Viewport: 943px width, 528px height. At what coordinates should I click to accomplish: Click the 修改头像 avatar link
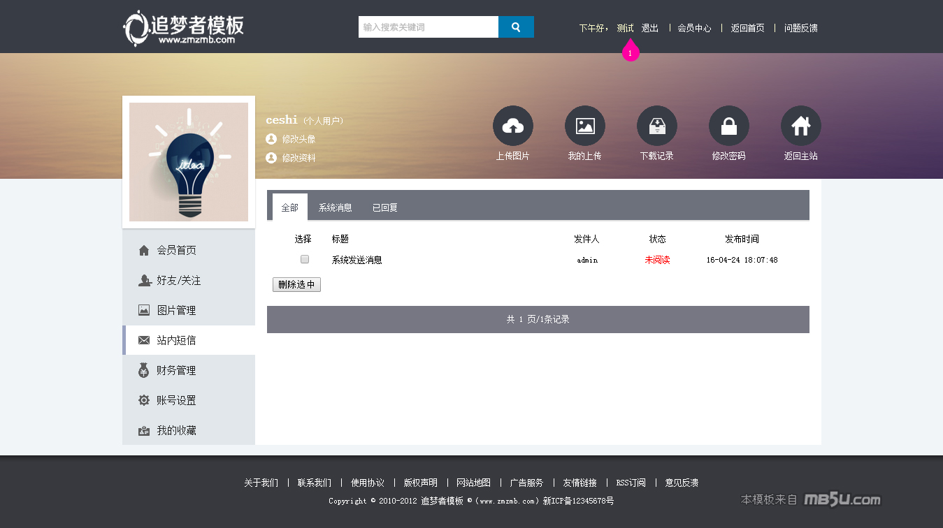pyautogui.click(x=298, y=139)
